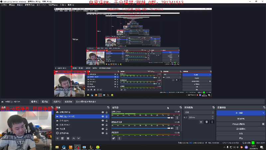Open Filters in the source toolbar
This screenshot has height=150, width=266.
[45, 102]
